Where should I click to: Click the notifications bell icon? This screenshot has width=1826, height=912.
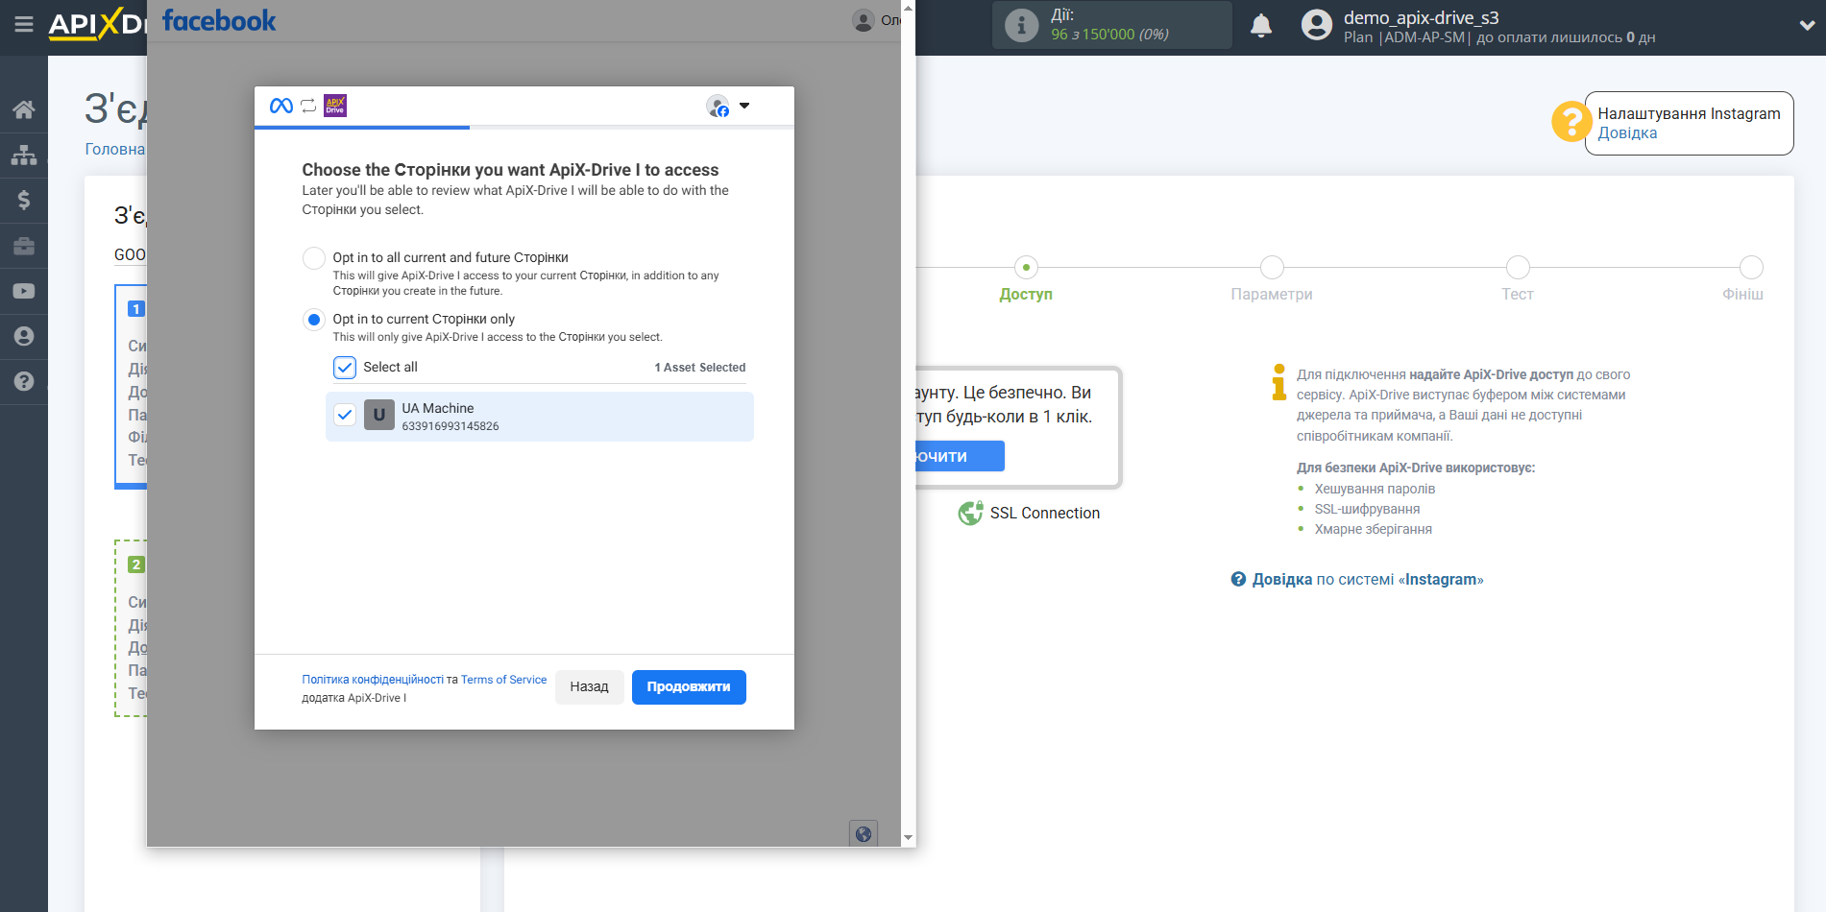coord(1261,26)
